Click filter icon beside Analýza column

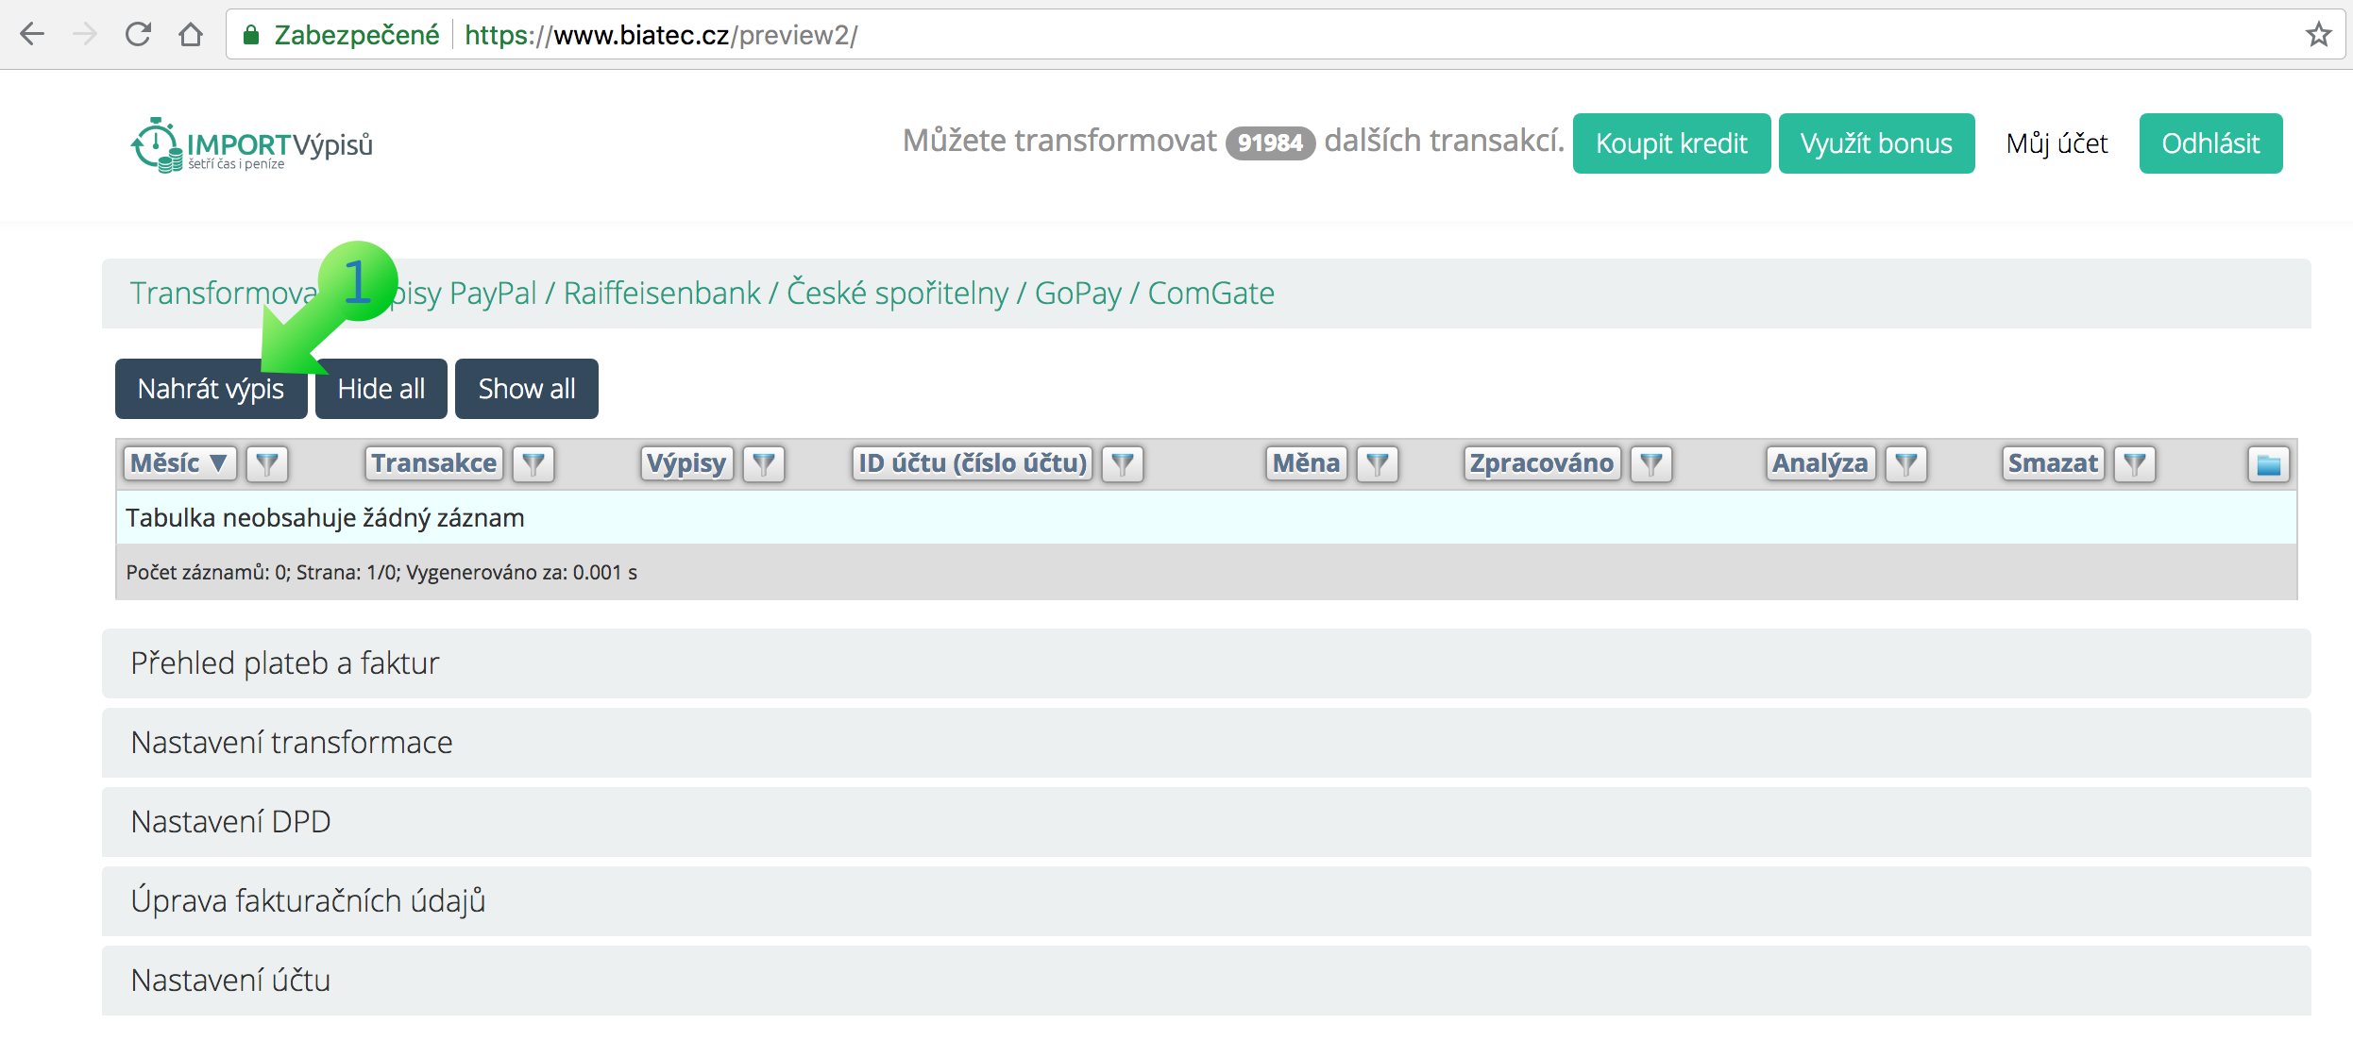click(1906, 463)
